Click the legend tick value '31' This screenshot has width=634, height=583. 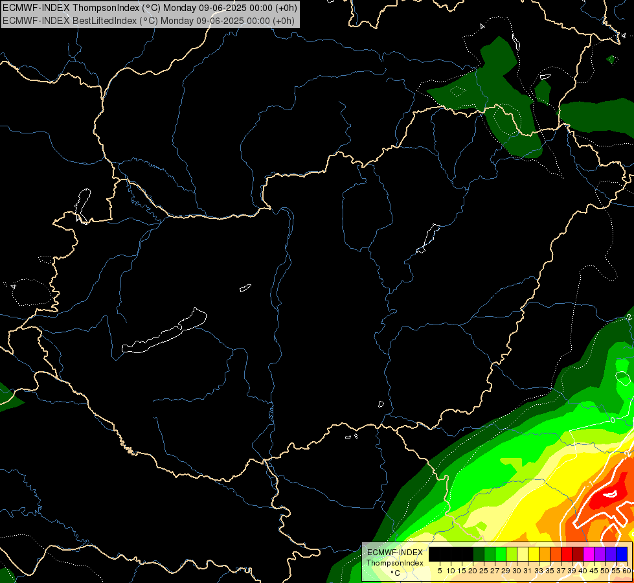(x=528, y=571)
